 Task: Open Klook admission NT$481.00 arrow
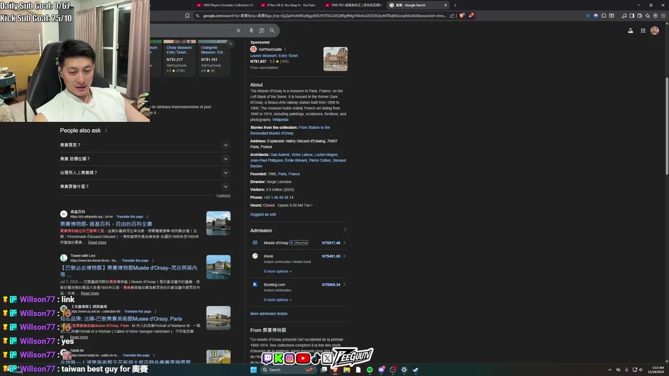click(x=344, y=256)
